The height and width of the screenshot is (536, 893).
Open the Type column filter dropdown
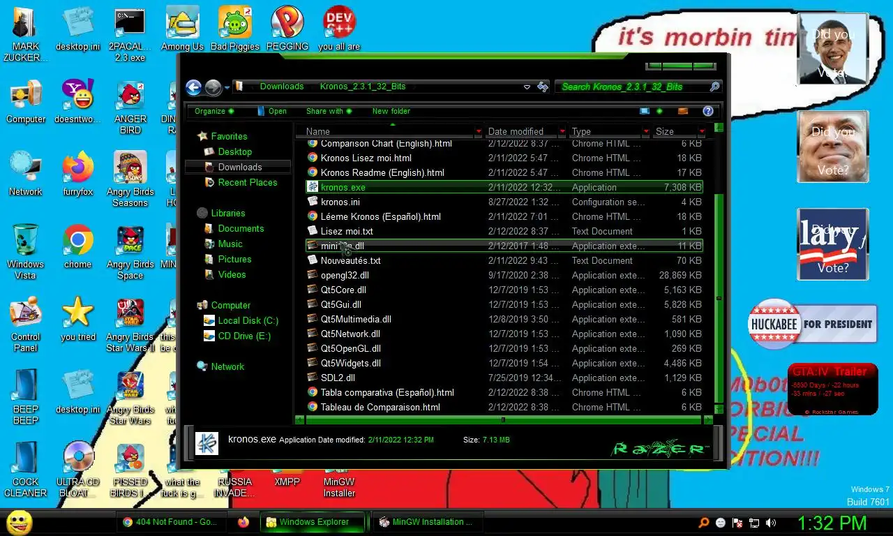point(646,131)
